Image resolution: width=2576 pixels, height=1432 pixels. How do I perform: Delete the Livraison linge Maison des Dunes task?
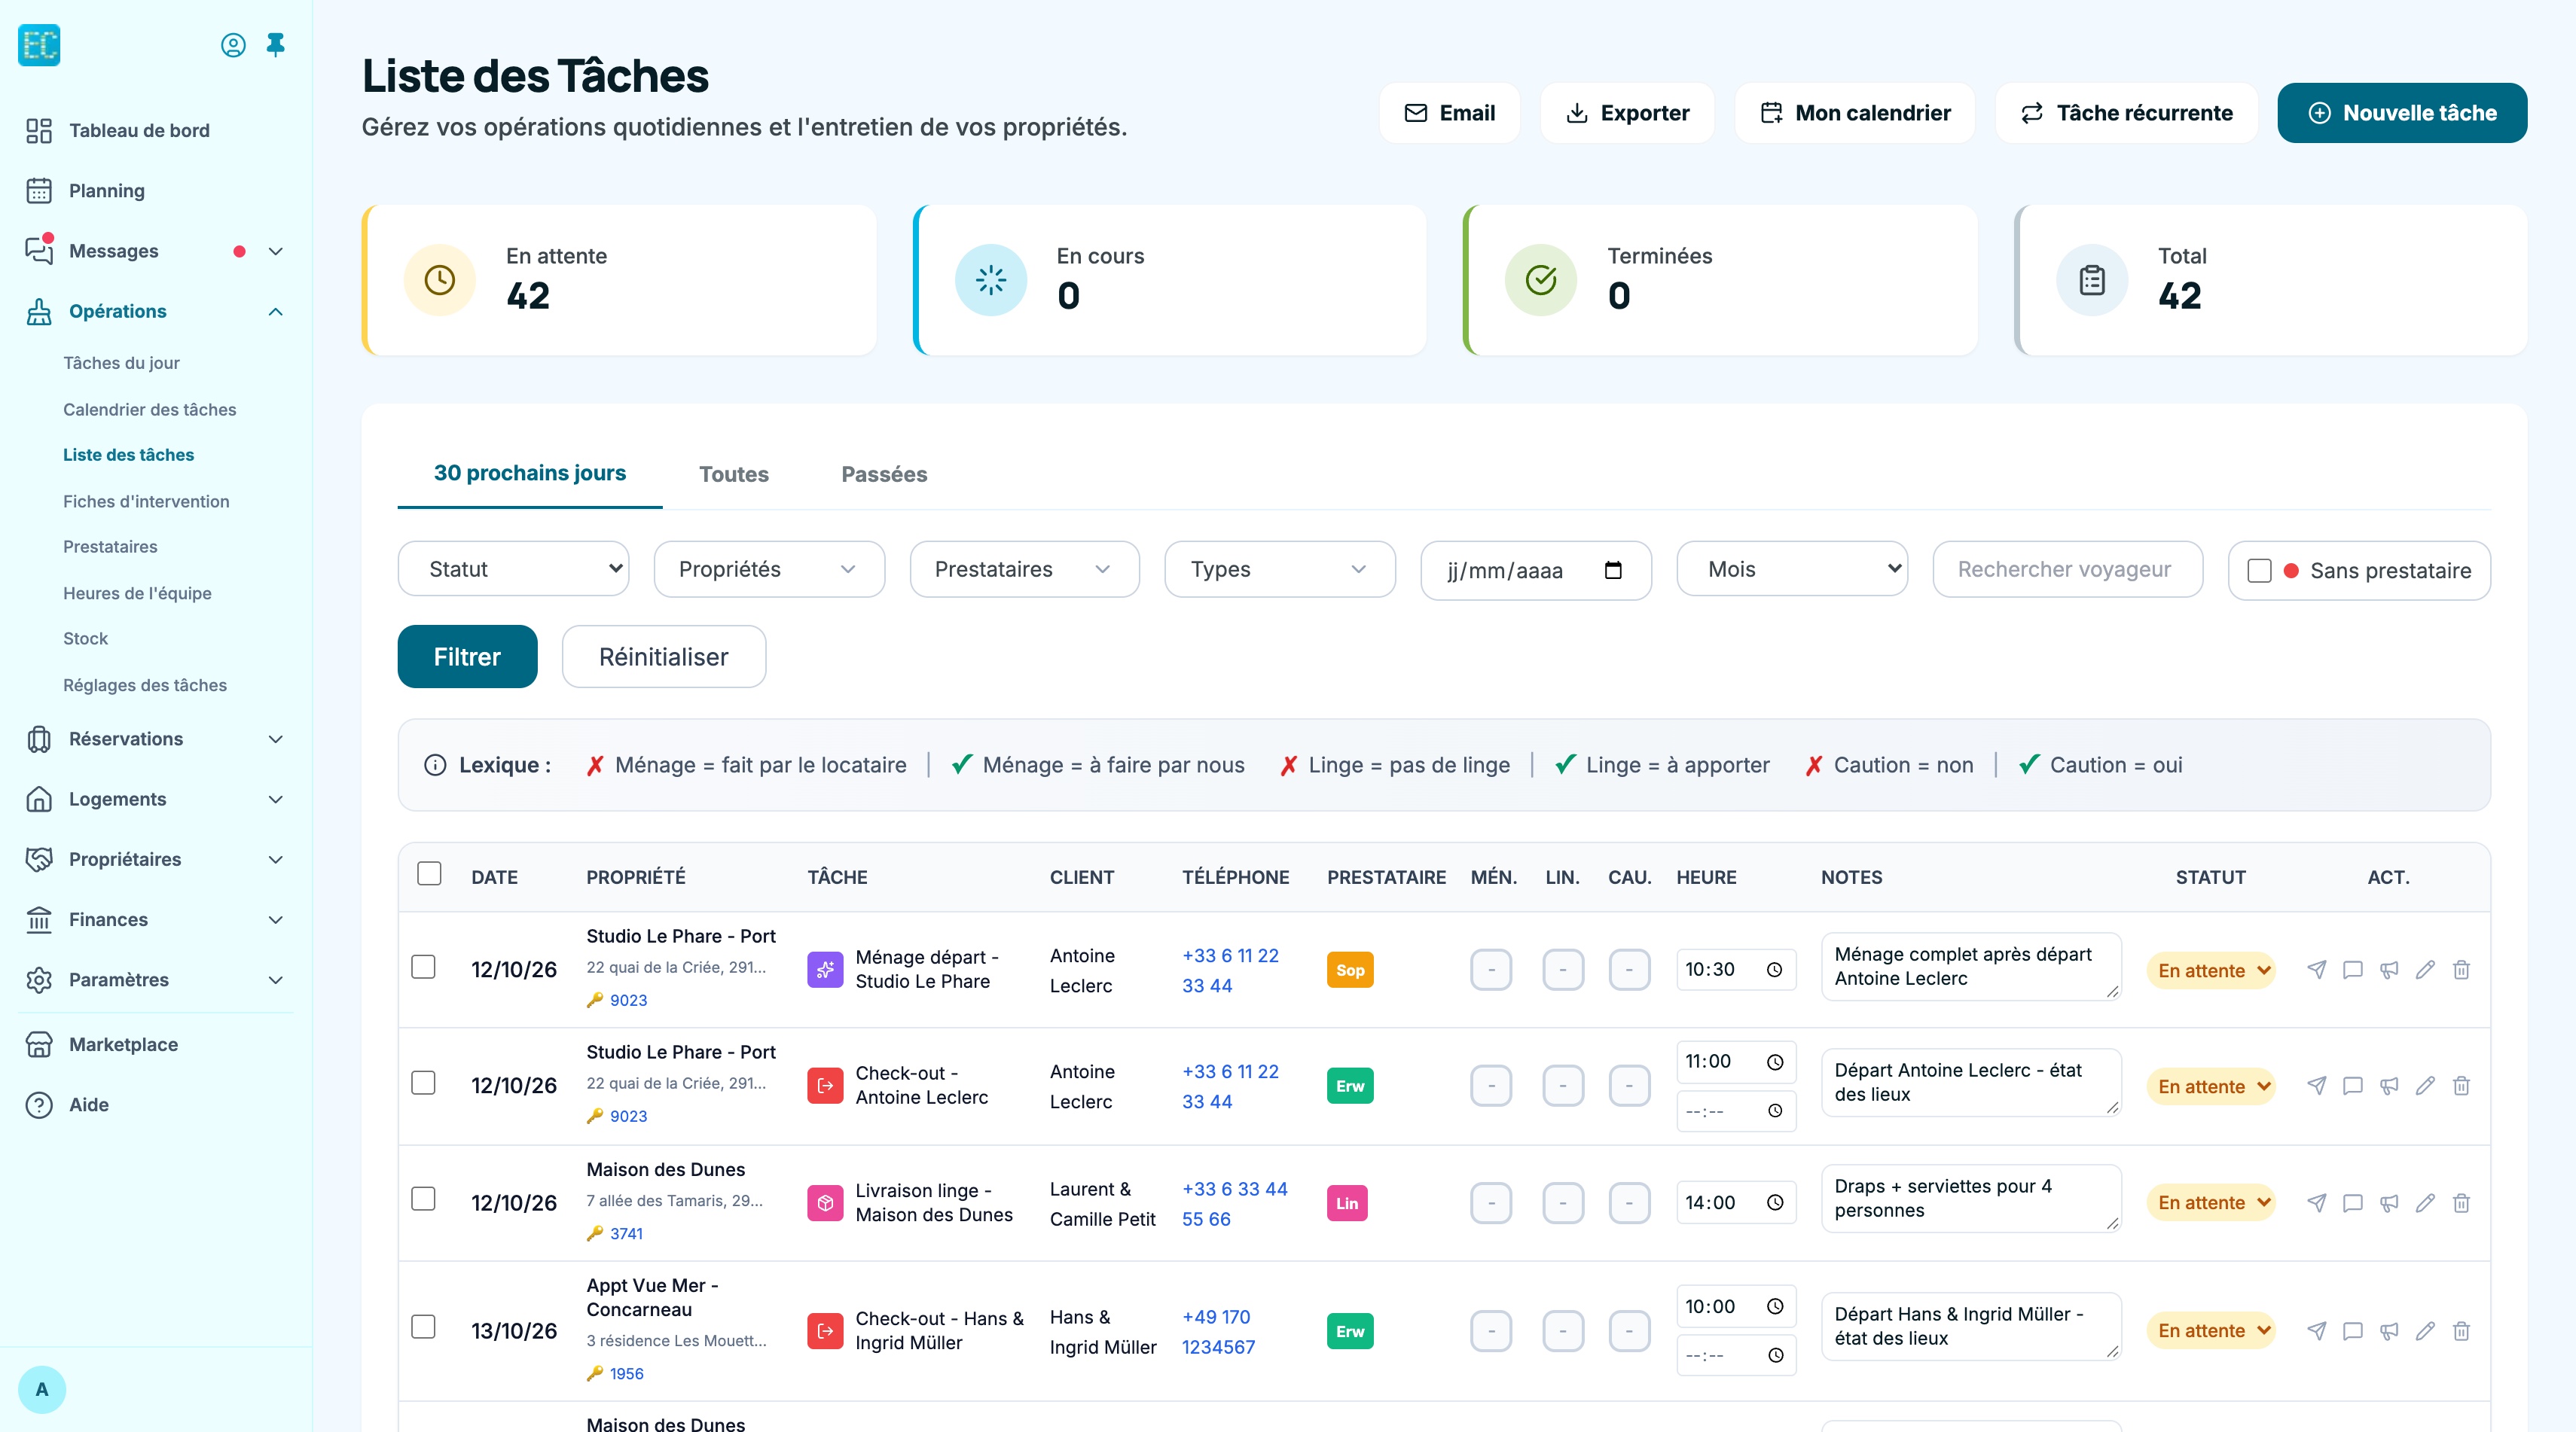[2461, 1202]
